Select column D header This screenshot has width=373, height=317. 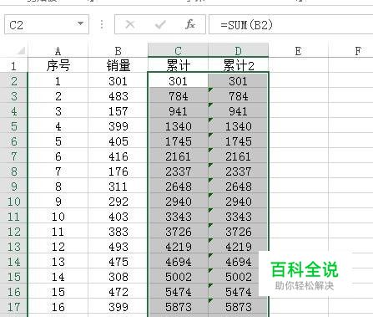pos(238,51)
